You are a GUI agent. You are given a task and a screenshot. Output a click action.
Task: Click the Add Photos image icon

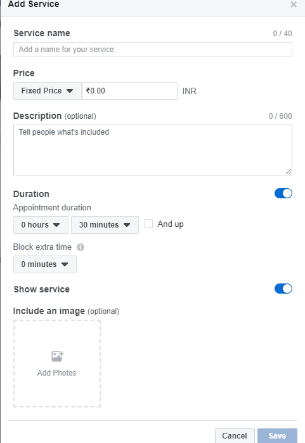tap(58, 357)
